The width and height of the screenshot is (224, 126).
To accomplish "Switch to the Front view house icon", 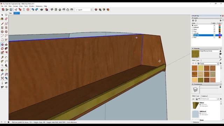I will coord(60,9).
